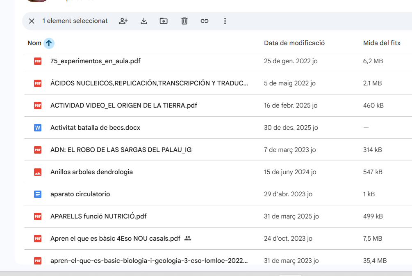Click the Data de modificació column header
The width and height of the screenshot is (412, 276).
coord(294,43)
